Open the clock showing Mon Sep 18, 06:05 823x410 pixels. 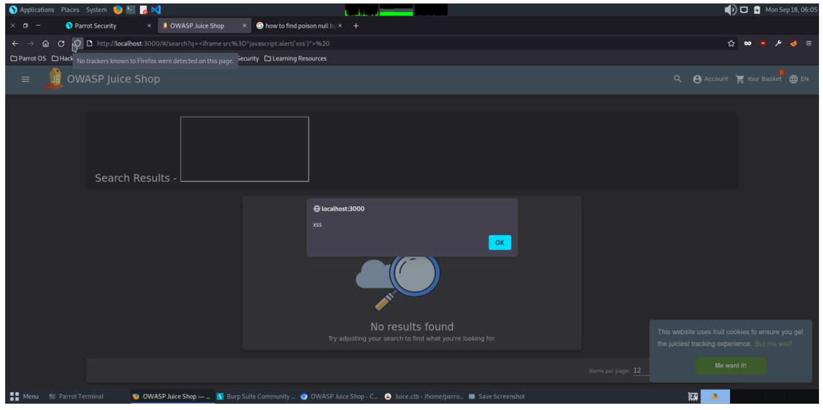791,10
